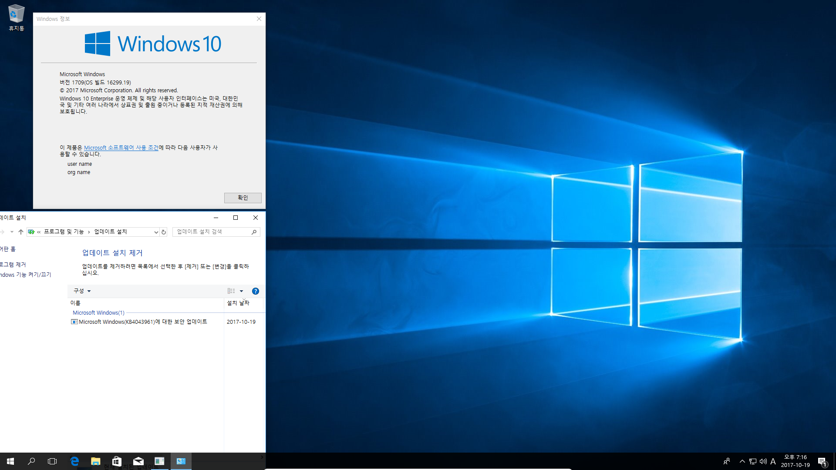Click the refresh button beside the address bar
The image size is (836, 470).
pyautogui.click(x=164, y=232)
